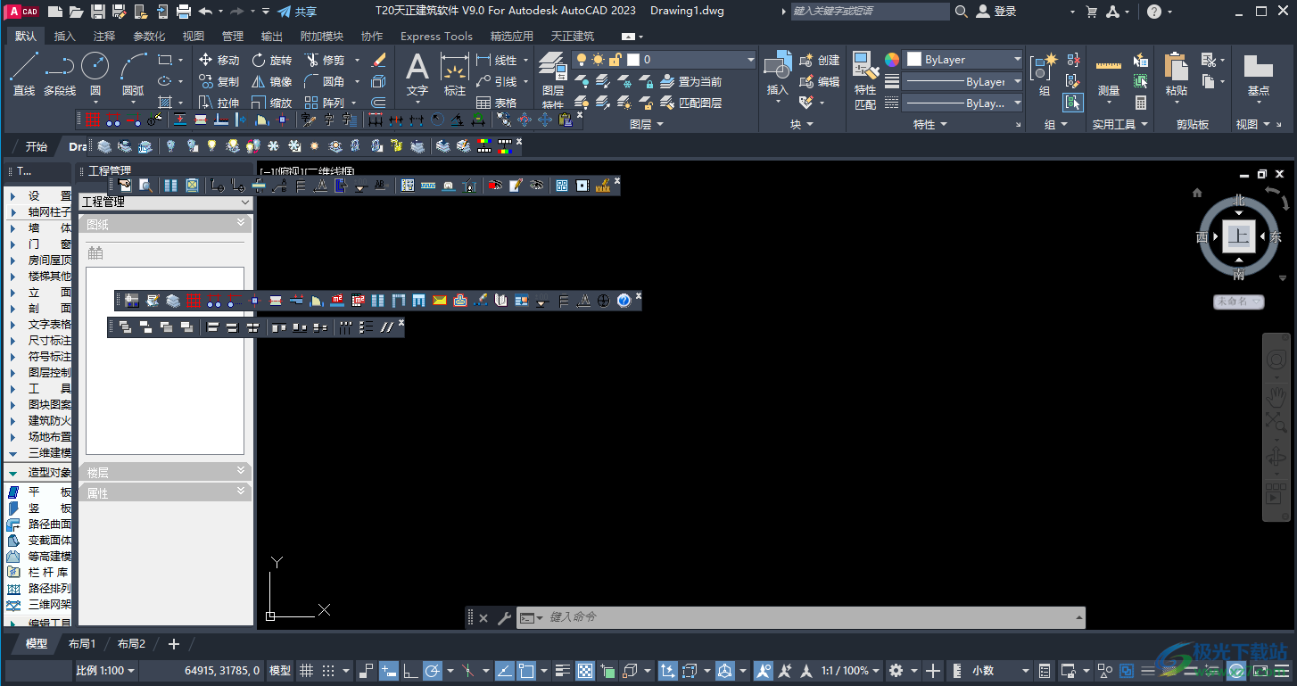Switch to the 布局1 layout tab
1297x686 pixels.
[x=82, y=644]
